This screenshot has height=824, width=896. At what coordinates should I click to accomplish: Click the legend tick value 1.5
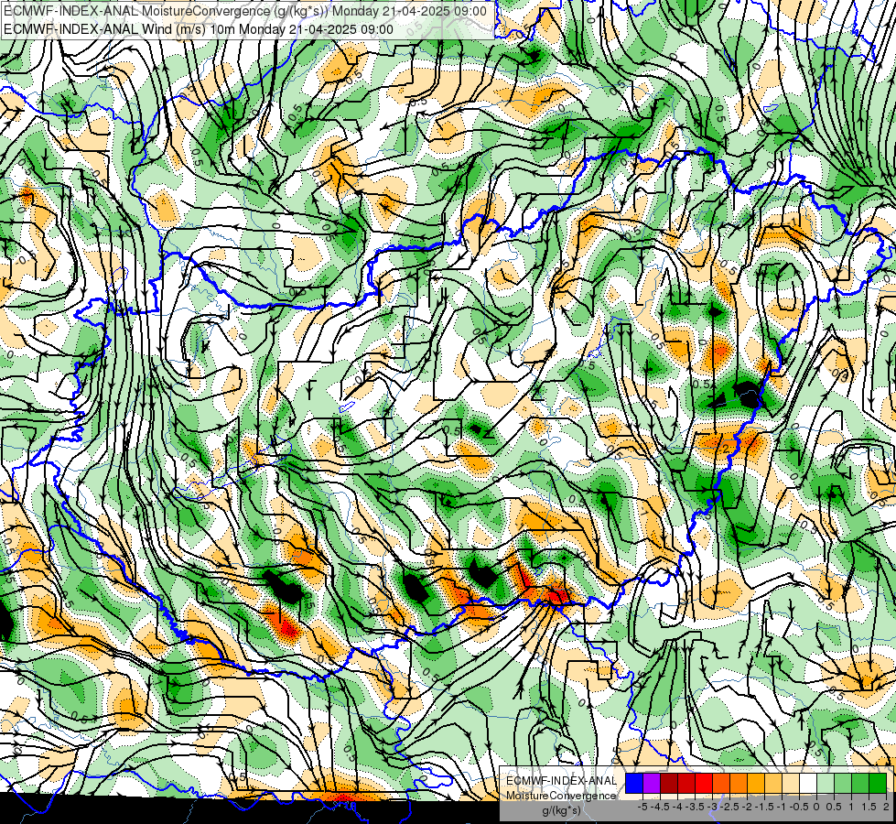(x=868, y=807)
